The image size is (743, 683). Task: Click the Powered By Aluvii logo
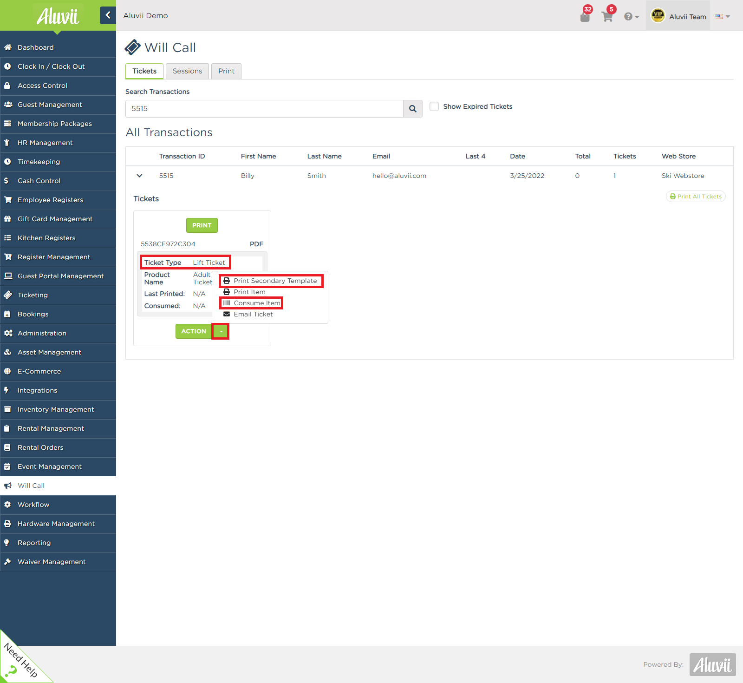713,664
